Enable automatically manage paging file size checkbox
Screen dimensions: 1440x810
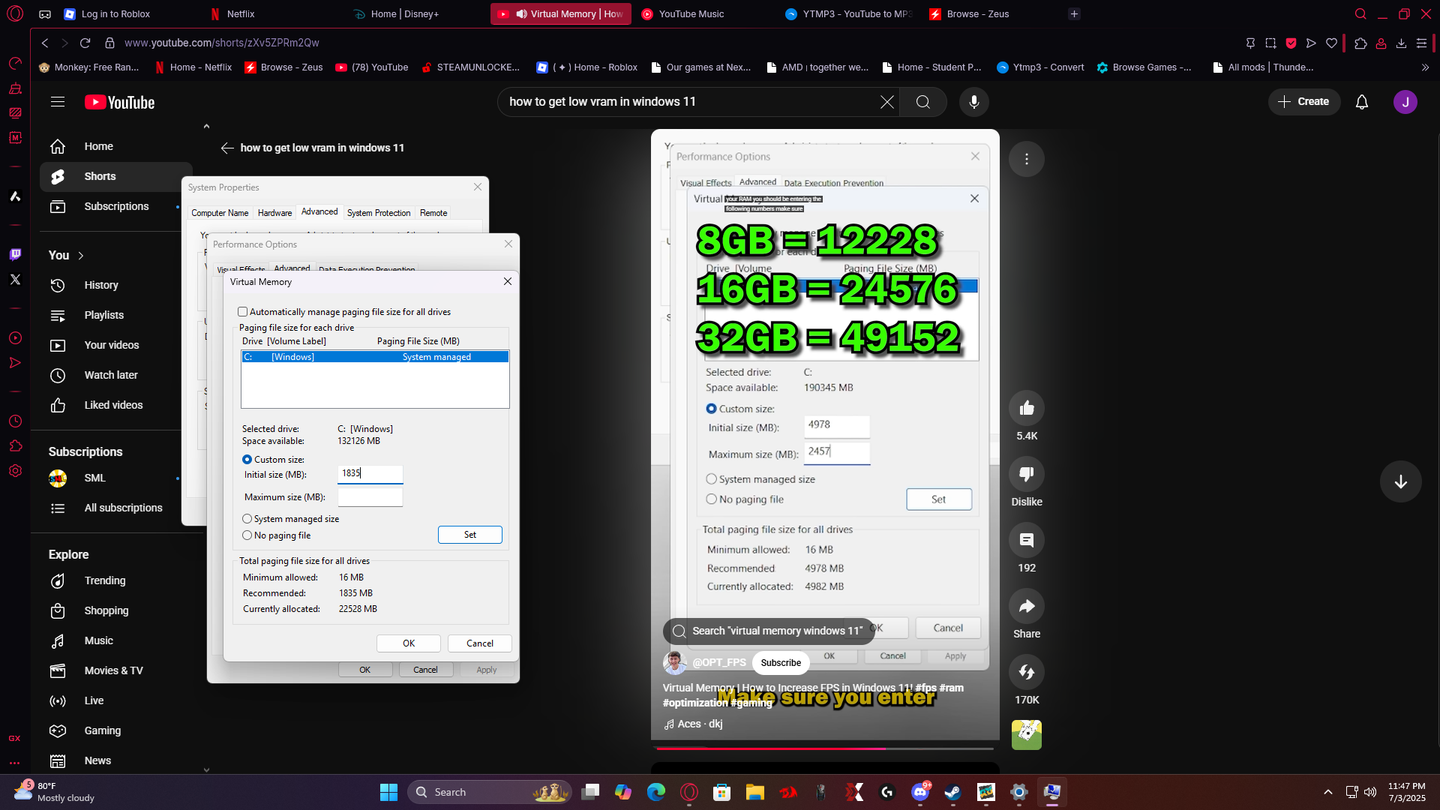coord(243,312)
